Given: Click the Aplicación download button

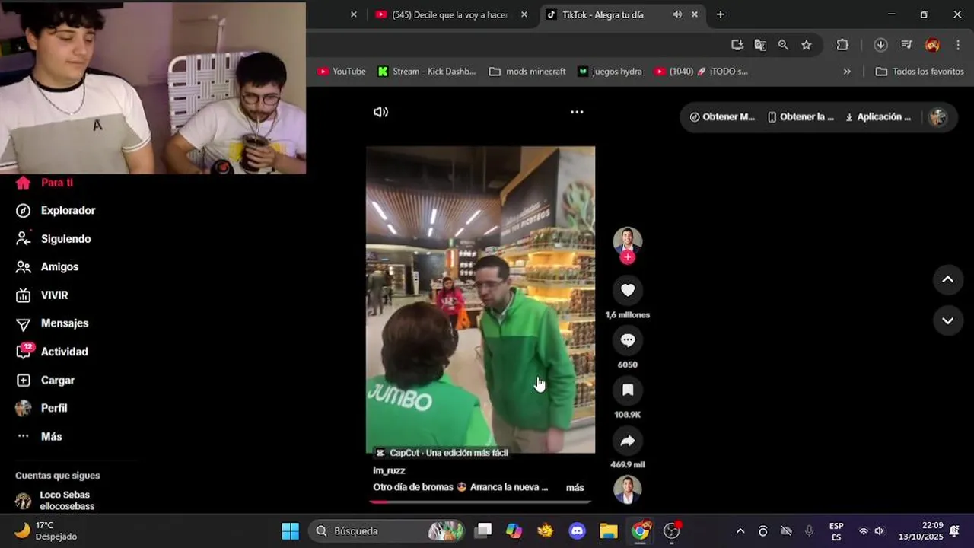Looking at the screenshot, I should (x=878, y=116).
